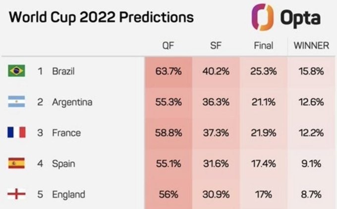Image resolution: width=337 pixels, height=209 pixels.
Task: Click the Spain flag icon
Action: click(x=16, y=163)
